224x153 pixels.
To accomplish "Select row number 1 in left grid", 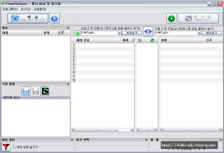I will pos(73,45).
